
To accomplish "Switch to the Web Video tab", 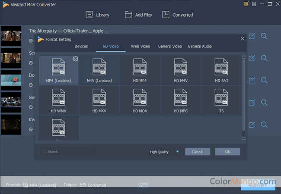I will (x=140, y=47).
